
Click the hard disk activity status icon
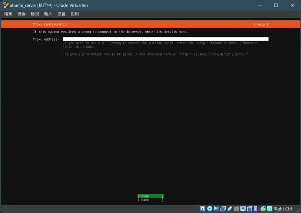(203, 209)
